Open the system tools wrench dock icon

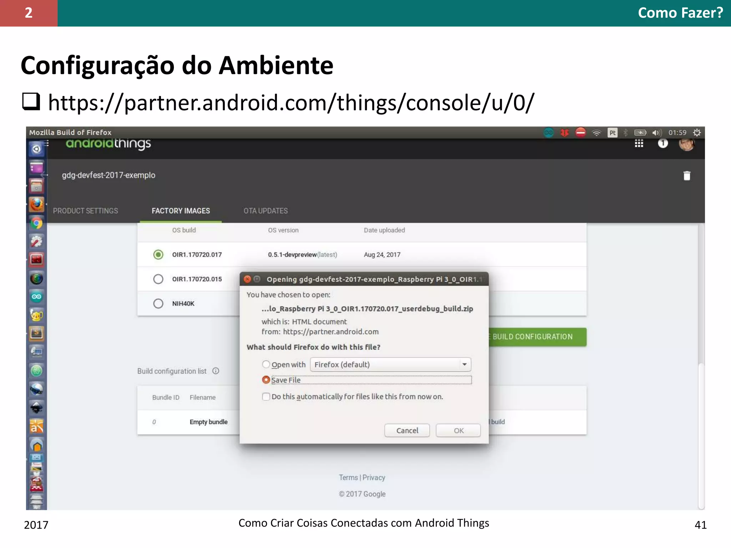click(x=36, y=242)
